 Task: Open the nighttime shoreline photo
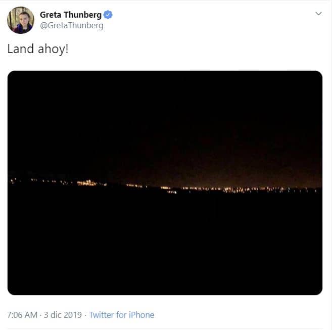(165, 183)
